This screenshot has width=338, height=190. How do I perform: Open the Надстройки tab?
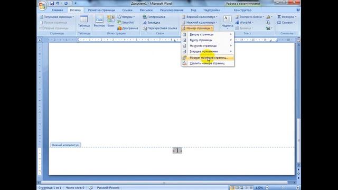tap(212, 10)
